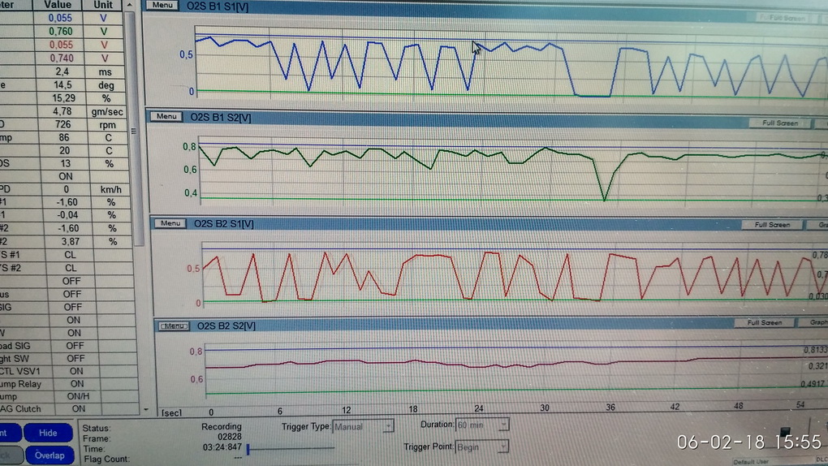Show O2S B2 S1 graph in Full Screen

(772, 225)
